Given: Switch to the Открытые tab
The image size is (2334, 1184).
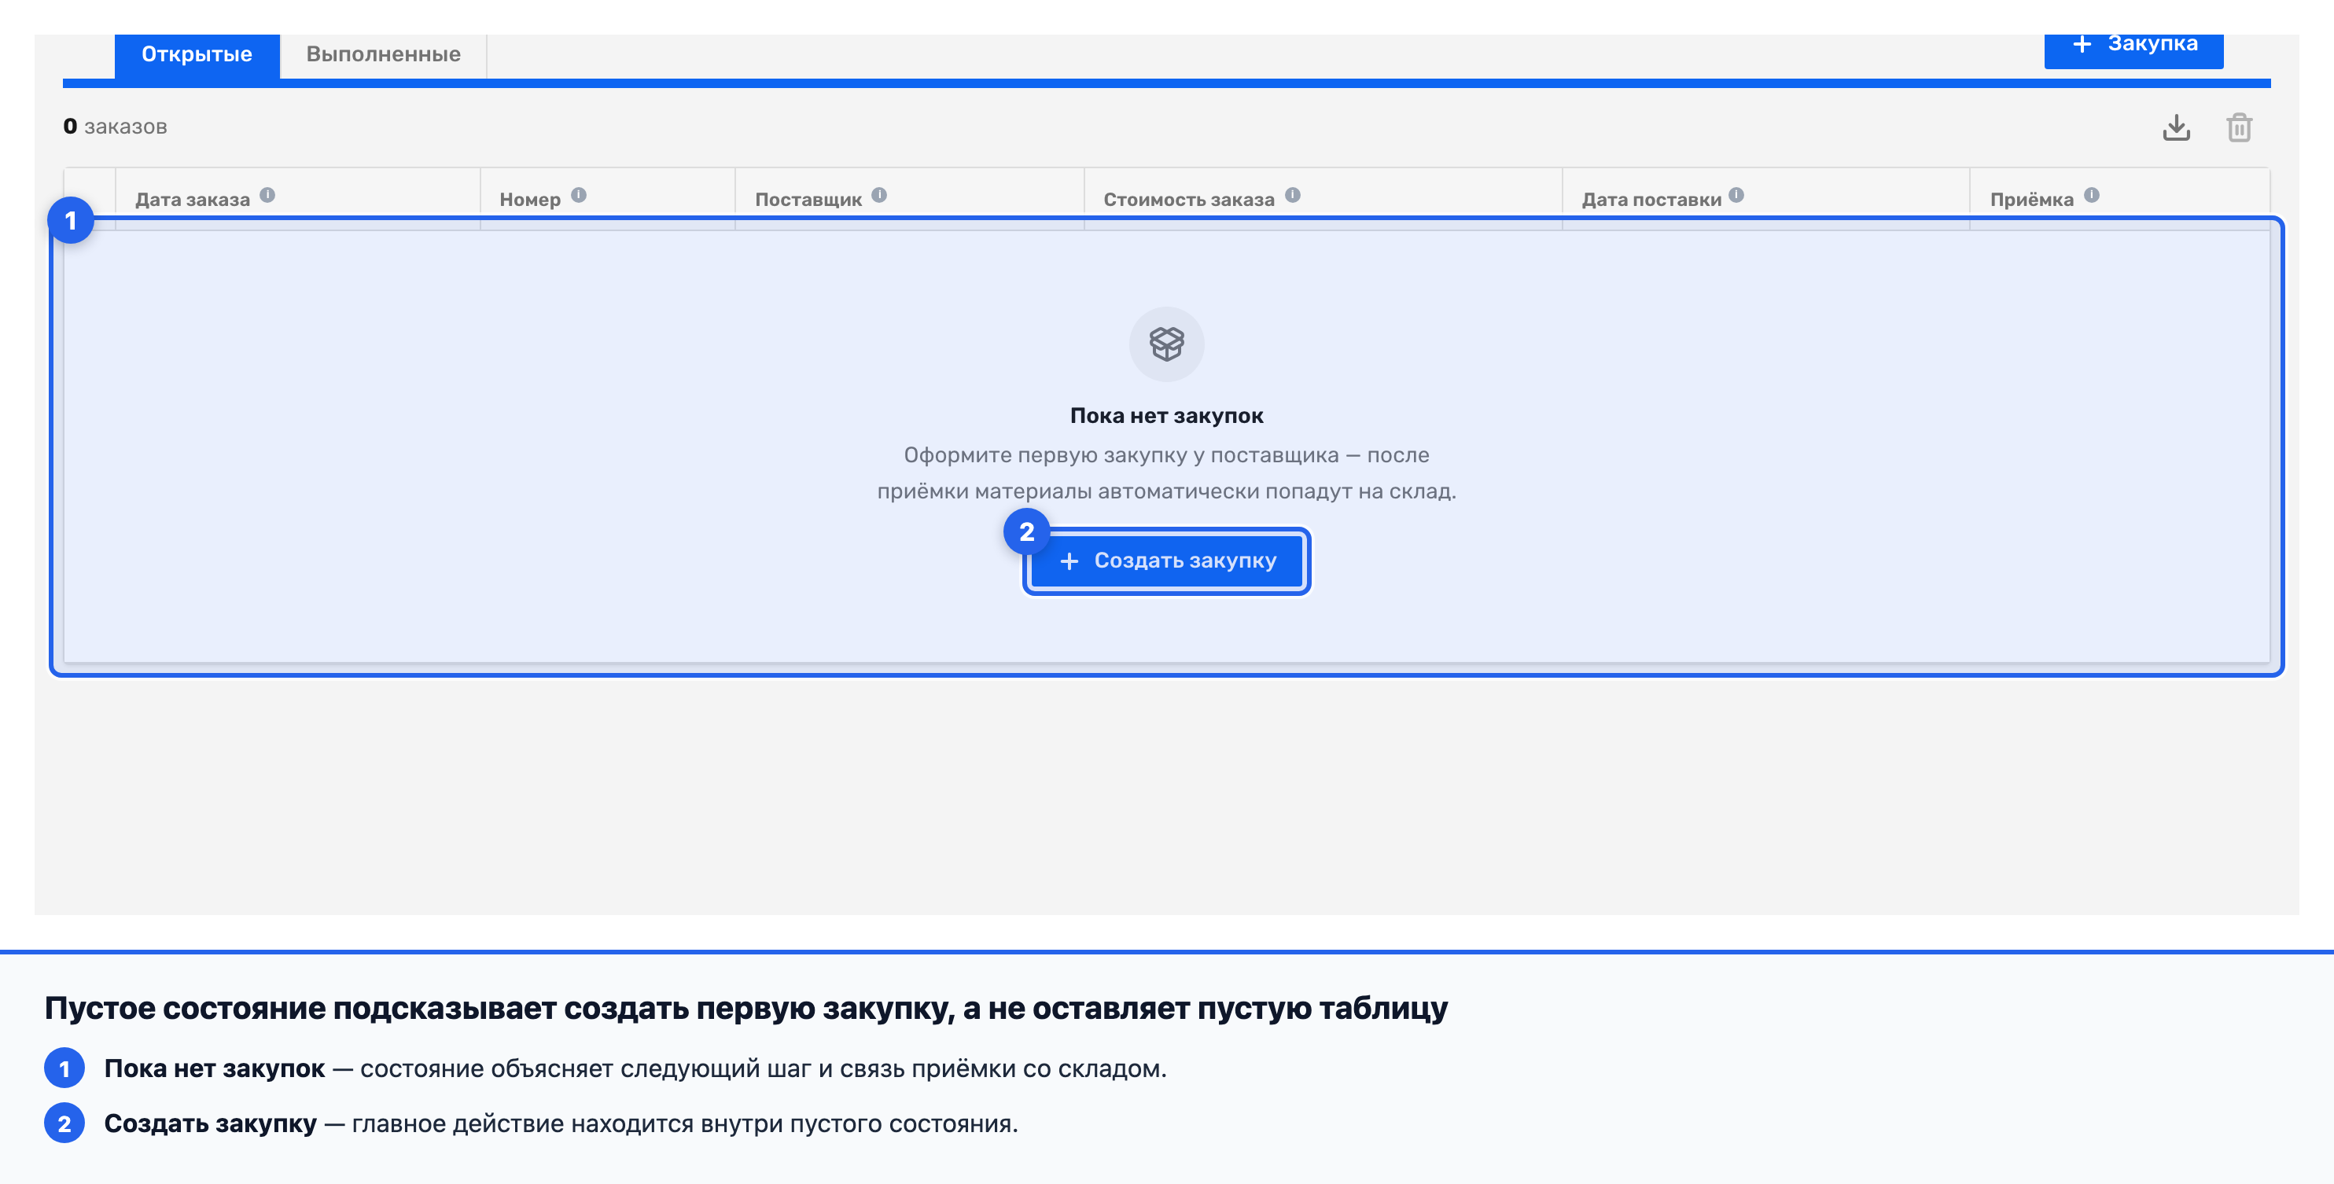Looking at the screenshot, I should pos(197,54).
